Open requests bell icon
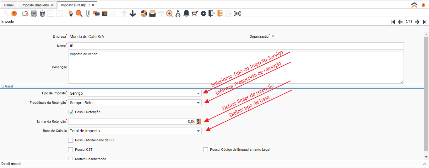 point(186,13)
